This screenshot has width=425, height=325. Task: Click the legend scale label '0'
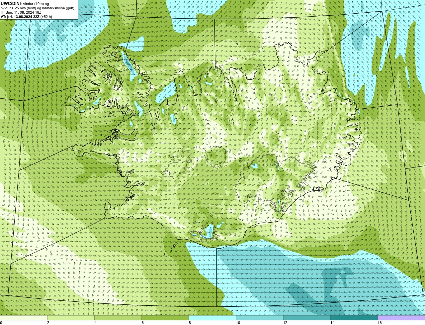pos(1,323)
